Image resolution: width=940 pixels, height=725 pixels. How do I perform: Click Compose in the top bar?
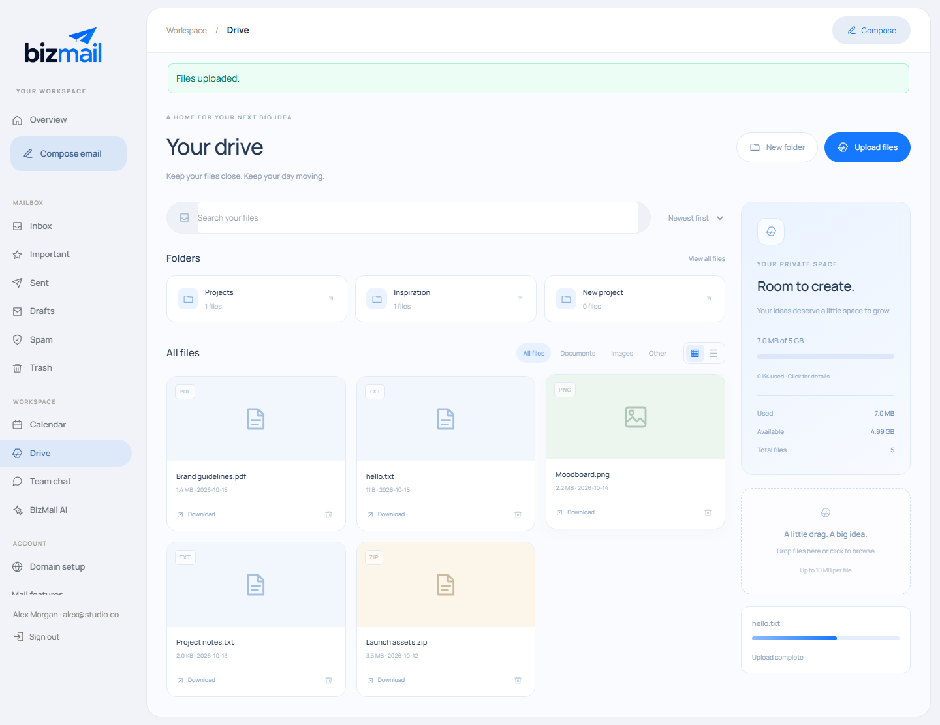(871, 31)
